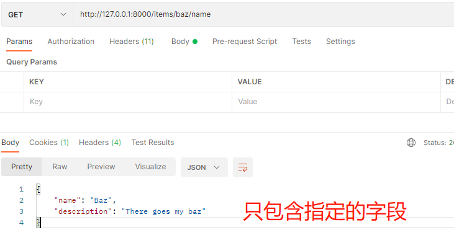Click the KEY column header
This screenshot has height=243, width=454.
37,82
